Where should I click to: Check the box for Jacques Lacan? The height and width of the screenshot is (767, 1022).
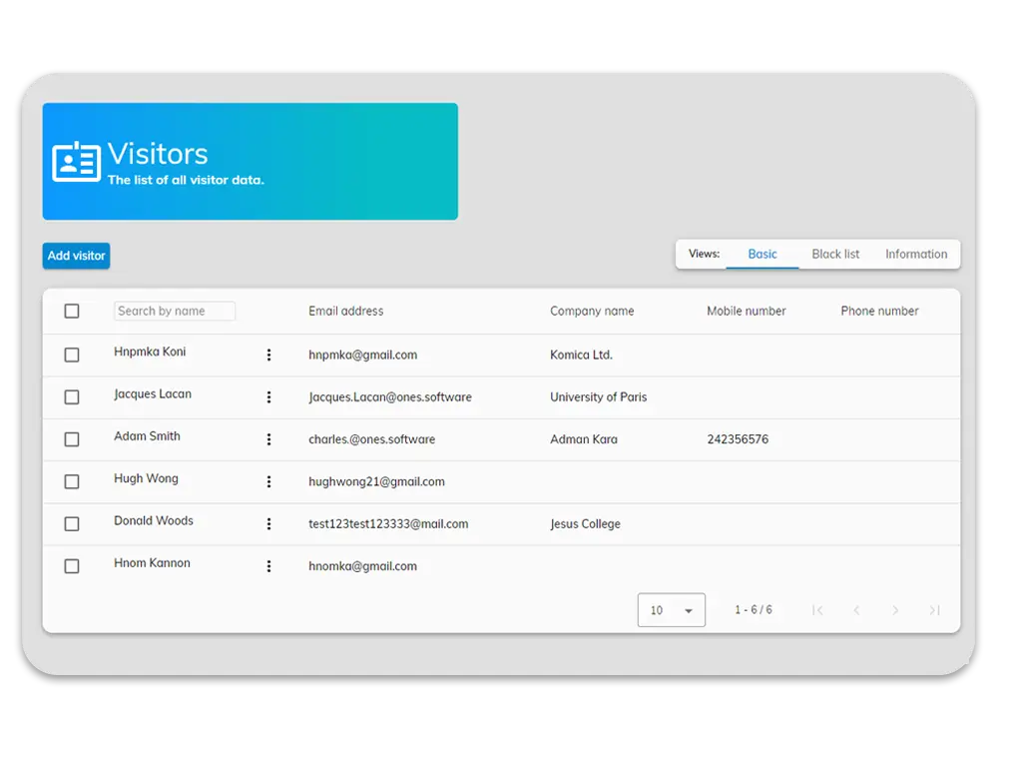[72, 397]
